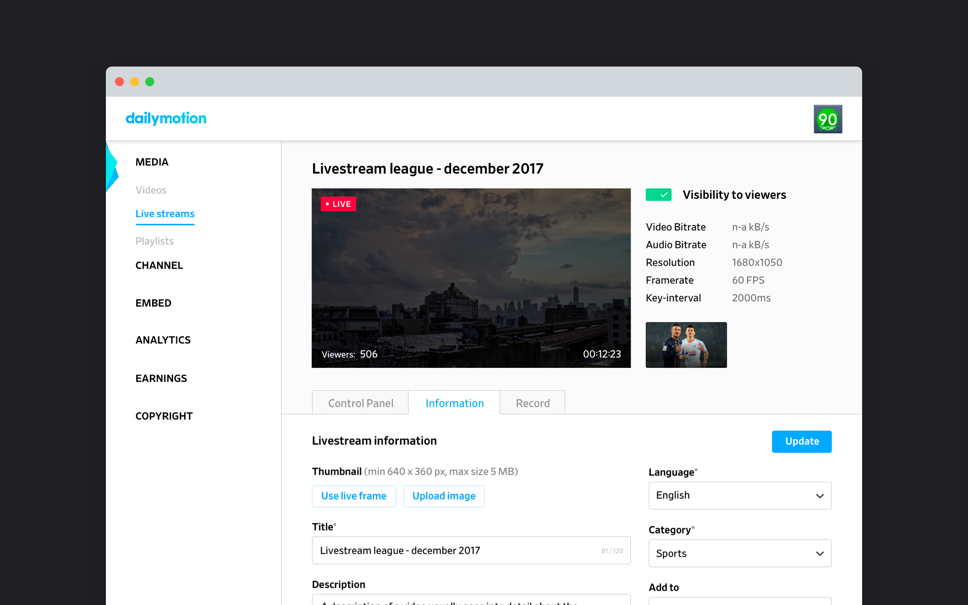This screenshot has width=968, height=605.
Task: Click the 60 FPS framerate value
Action: tap(748, 280)
